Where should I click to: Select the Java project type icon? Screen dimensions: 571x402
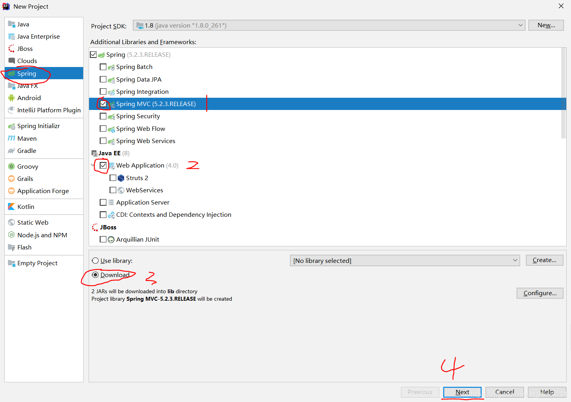[x=11, y=24]
